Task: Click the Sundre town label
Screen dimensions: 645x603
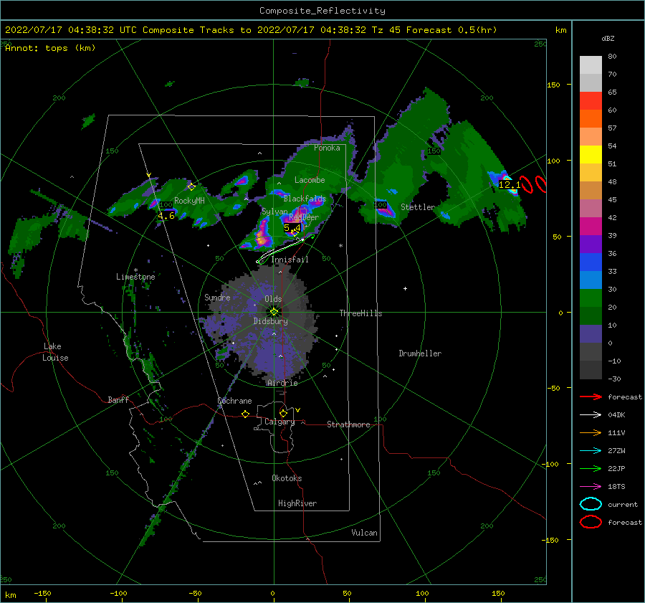Action: coord(217,297)
